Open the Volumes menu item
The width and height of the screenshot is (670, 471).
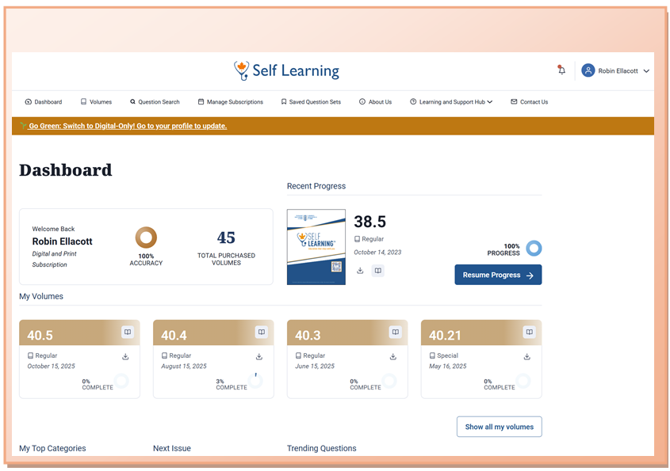96,102
